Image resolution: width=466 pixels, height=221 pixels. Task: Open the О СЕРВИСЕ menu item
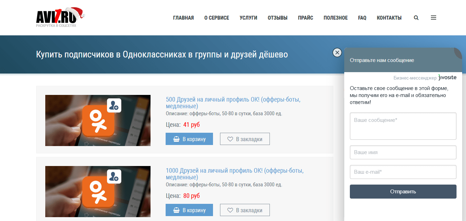coord(217,18)
